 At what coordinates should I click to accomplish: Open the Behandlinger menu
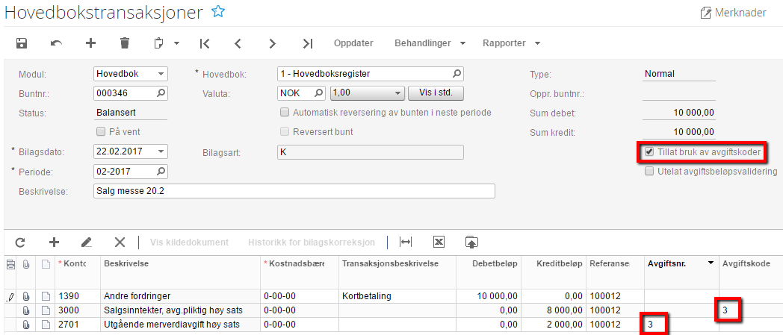[430, 43]
